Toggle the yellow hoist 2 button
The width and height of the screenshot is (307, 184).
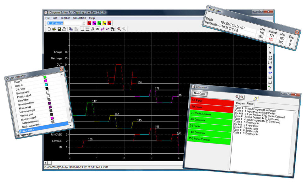(105, 23)
